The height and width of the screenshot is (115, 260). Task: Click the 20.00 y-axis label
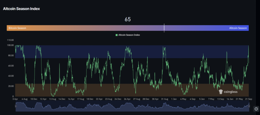(x=11, y=86)
